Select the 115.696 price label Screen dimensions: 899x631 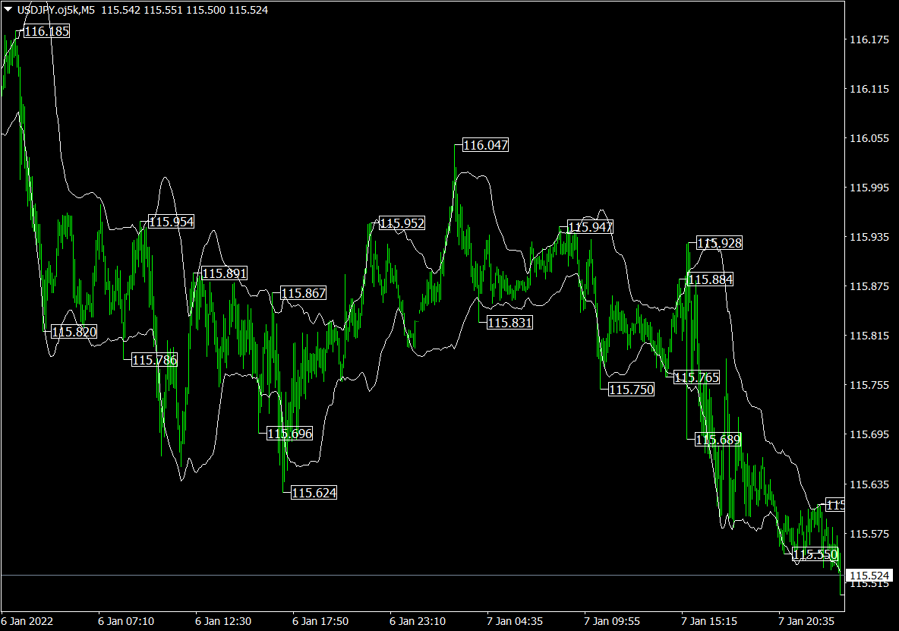(289, 434)
